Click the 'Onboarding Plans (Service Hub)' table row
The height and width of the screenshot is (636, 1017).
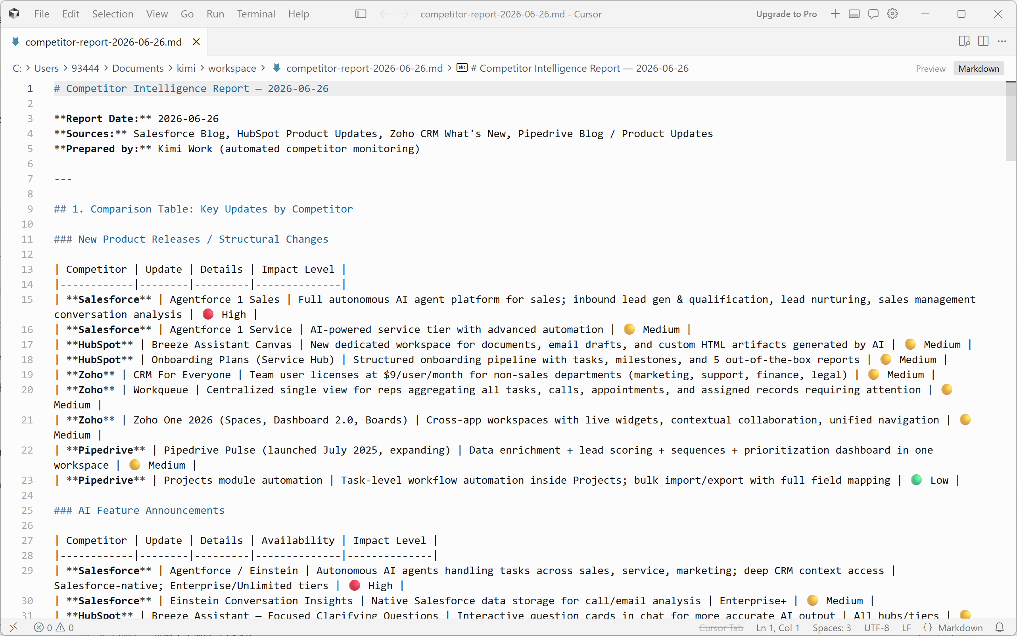501,360
